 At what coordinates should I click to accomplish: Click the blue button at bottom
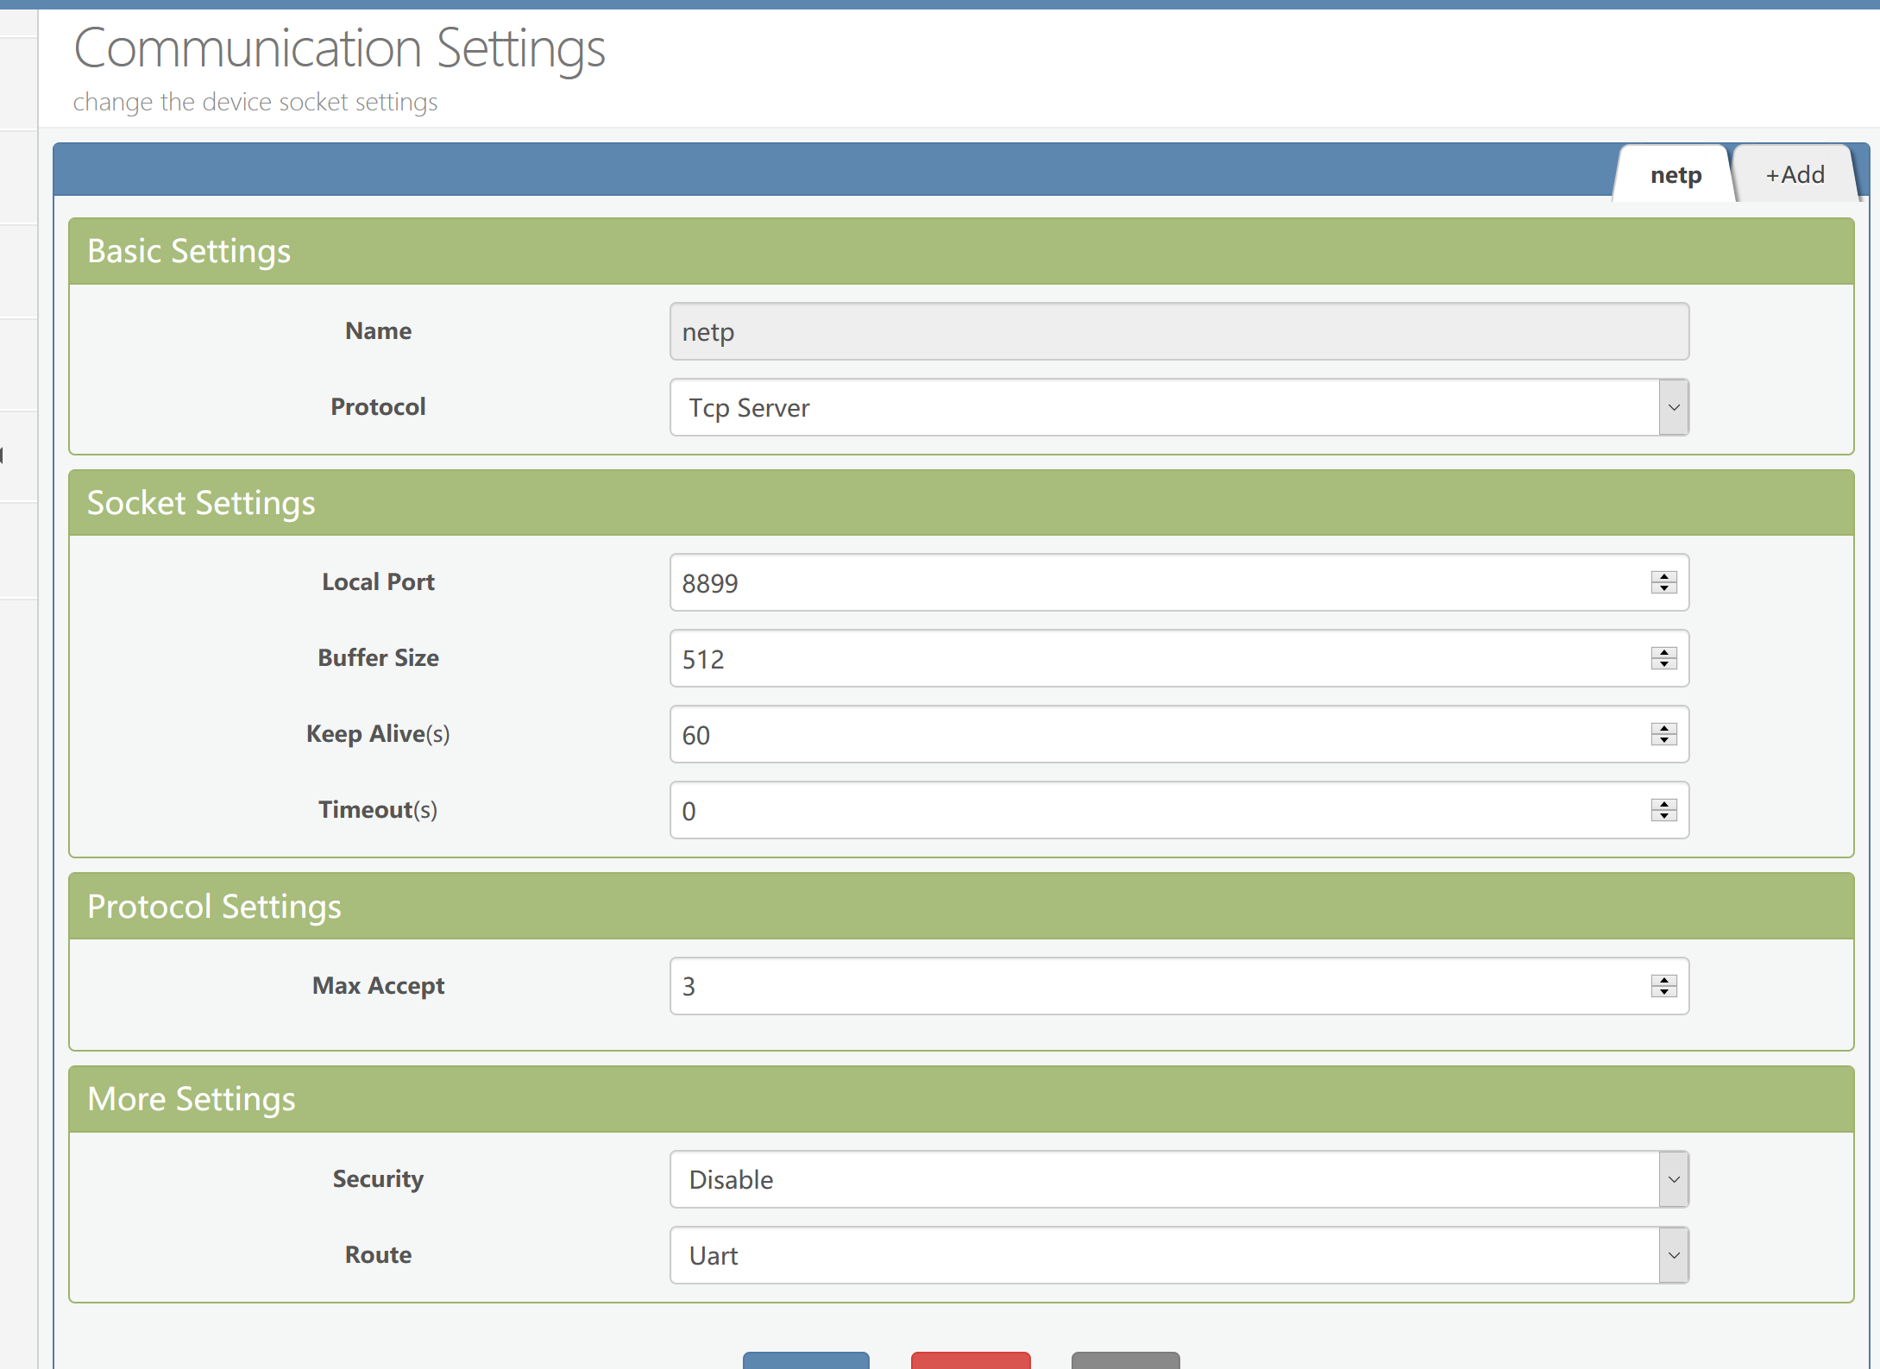point(805,1360)
